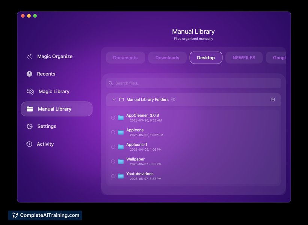Select the Desktop tab
The image size is (308, 225).
206,58
